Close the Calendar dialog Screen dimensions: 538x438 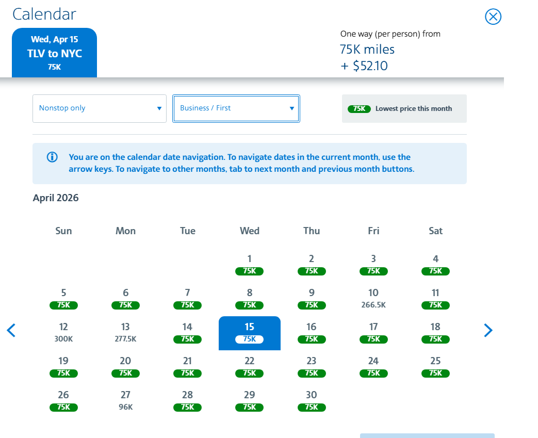tap(493, 17)
